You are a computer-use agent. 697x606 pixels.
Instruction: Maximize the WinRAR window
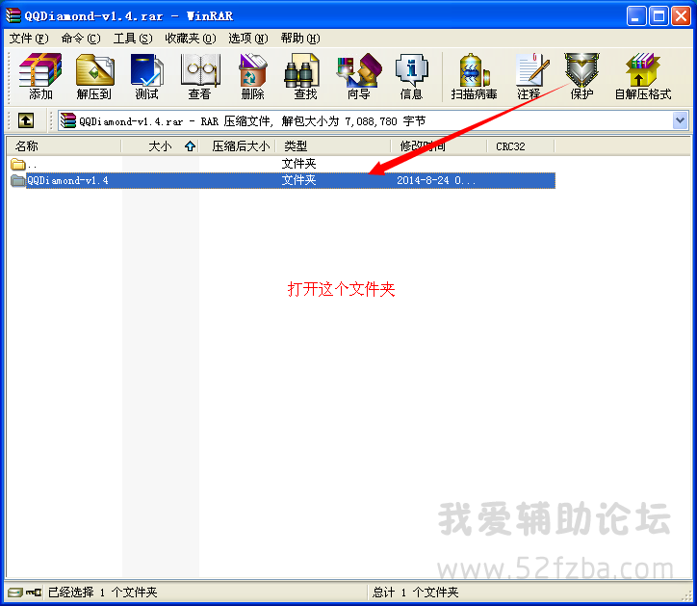(x=658, y=16)
